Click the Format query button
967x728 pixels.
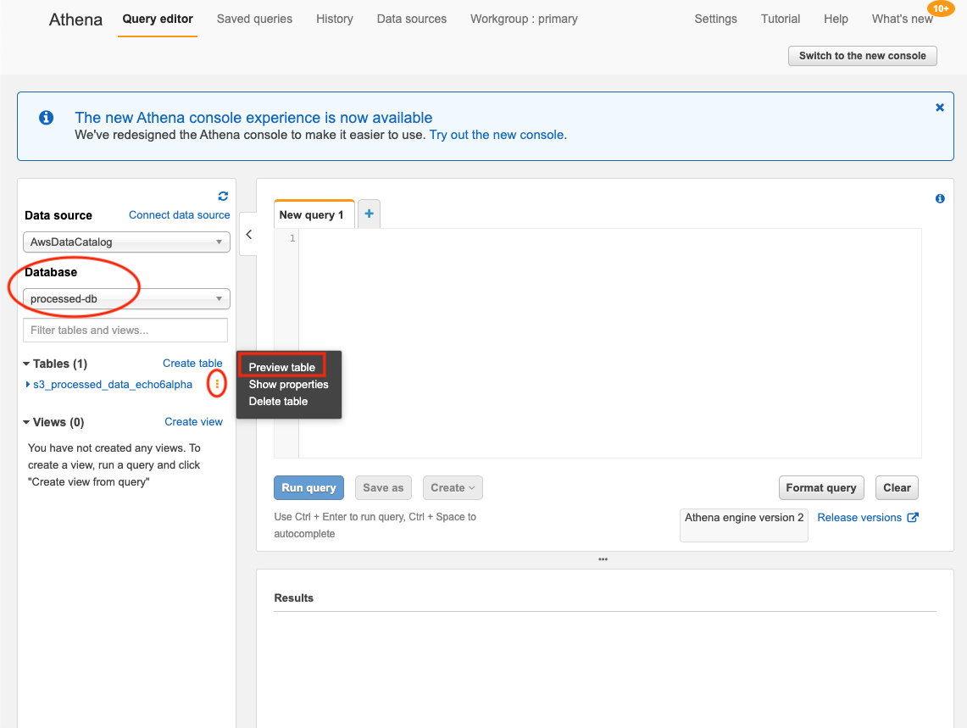821,488
